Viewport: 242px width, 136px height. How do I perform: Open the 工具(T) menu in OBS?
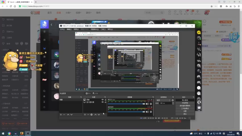coord(103,29)
